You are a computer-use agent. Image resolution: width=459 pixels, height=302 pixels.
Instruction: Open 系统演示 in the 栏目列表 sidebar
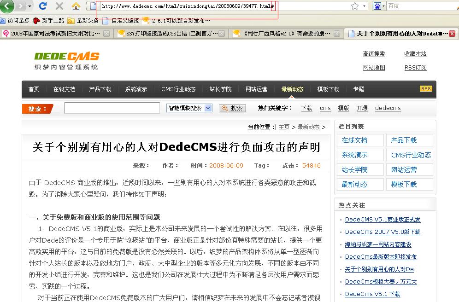click(360, 155)
